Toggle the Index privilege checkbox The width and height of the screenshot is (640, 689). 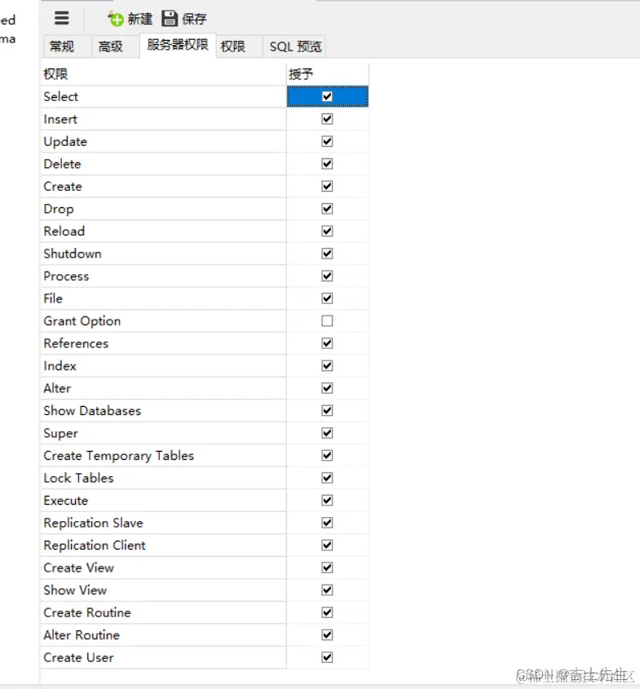(327, 365)
